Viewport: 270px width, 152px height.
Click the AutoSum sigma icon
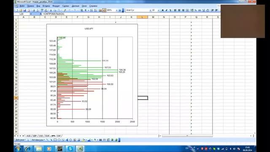(x=86, y=10)
